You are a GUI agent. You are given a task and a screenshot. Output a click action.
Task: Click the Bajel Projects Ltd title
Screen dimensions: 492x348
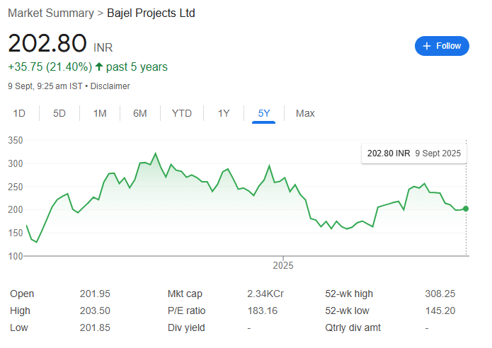click(151, 13)
